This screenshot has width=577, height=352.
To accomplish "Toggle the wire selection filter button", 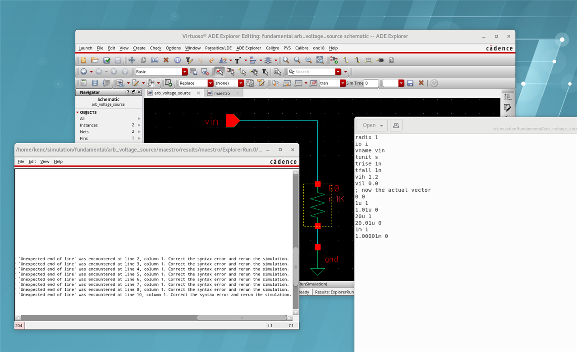I will (243, 72).
